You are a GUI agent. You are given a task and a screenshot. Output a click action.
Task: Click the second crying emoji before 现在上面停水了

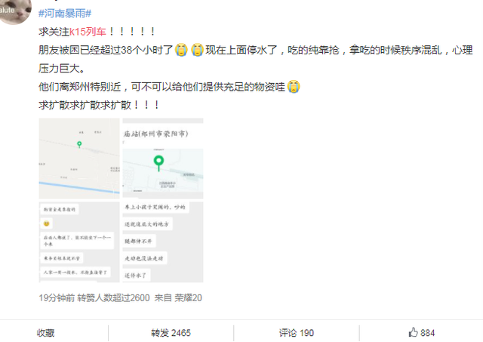(197, 50)
